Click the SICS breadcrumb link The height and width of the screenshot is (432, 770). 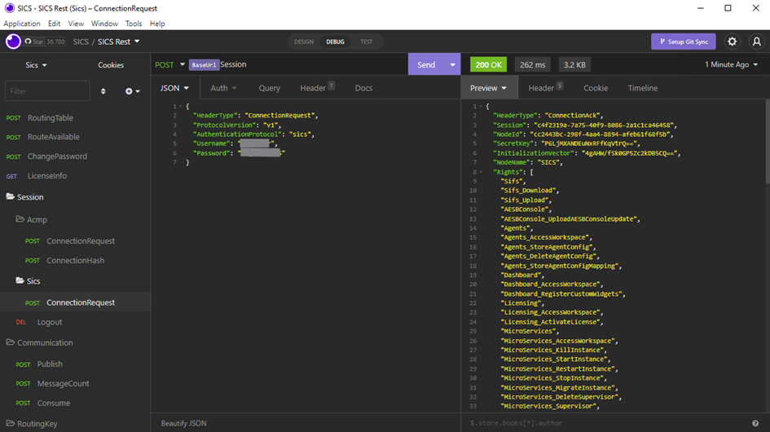pos(81,42)
